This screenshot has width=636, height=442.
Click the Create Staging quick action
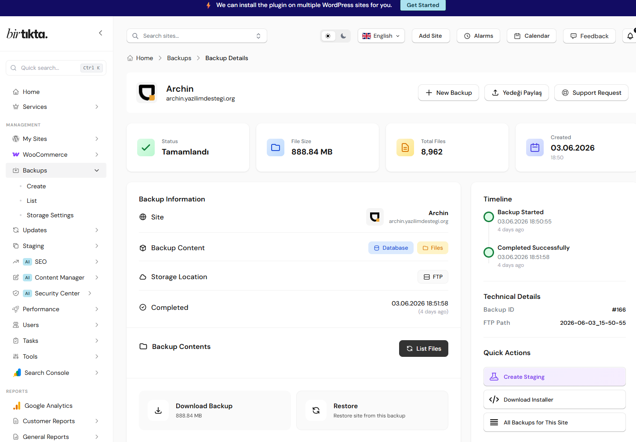pos(555,377)
